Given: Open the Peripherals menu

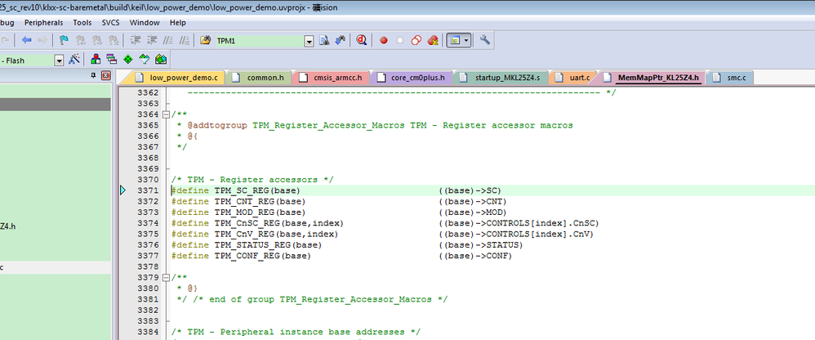Looking at the screenshot, I should tap(43, 22).
